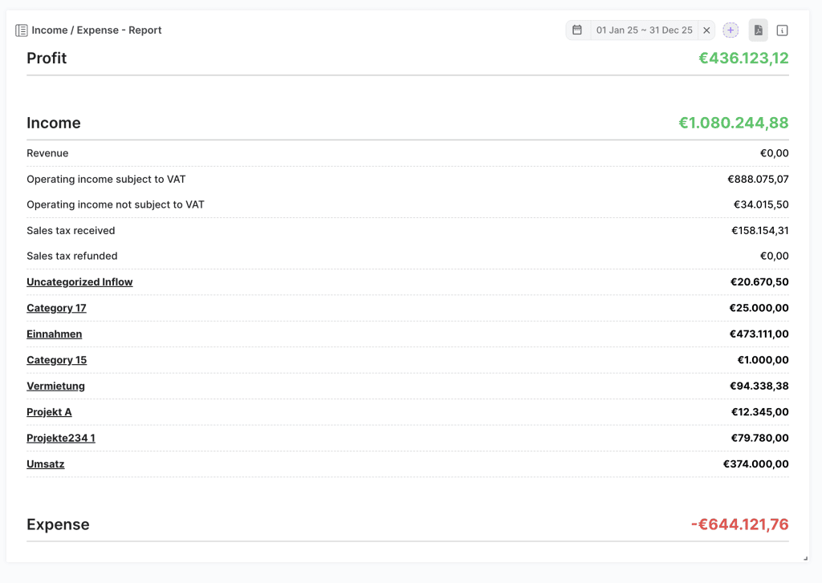Click the Income / Expense - Report title

pos(96,30)
